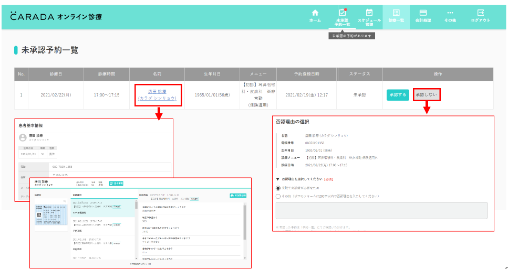Viewport: 508px width, 269px height.
Task: Click the 承認しない button
Action: tap(426, 95)
